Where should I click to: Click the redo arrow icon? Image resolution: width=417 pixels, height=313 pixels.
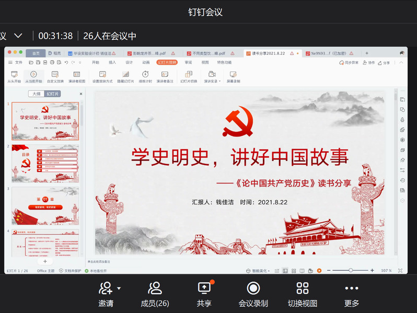[73, 63]
